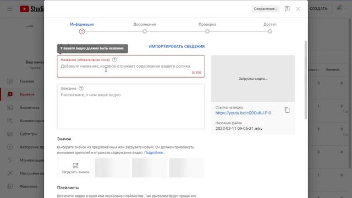Click the Значок section heading
352x198 pixels.
[64, 139]
